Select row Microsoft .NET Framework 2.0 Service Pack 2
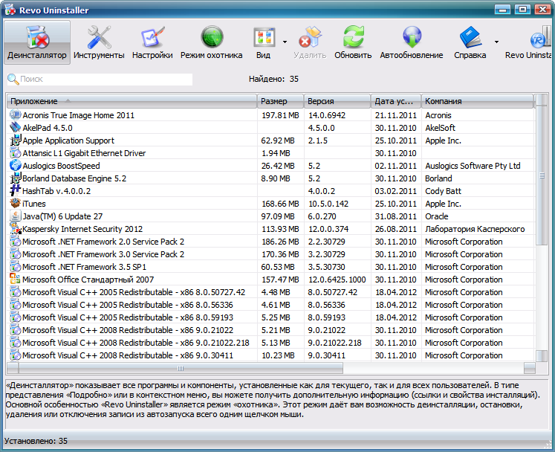 [x=270, y=242]
